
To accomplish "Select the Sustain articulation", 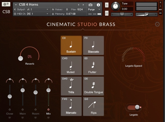I will (71, 45).
